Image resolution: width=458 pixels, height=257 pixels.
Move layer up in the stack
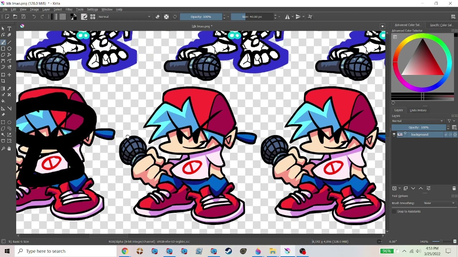point(421,188)
